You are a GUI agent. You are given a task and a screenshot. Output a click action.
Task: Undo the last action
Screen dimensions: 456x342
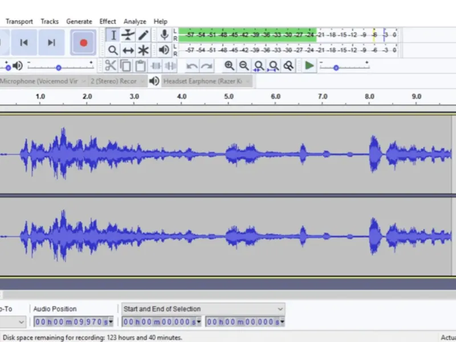[x=192, y=66]
